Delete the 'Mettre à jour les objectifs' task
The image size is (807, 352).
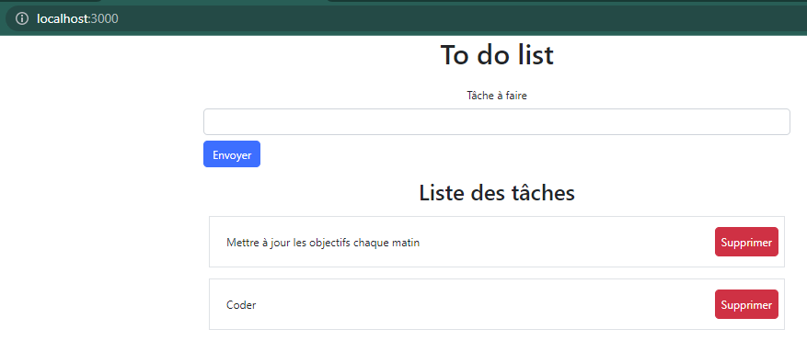[746, 242]
